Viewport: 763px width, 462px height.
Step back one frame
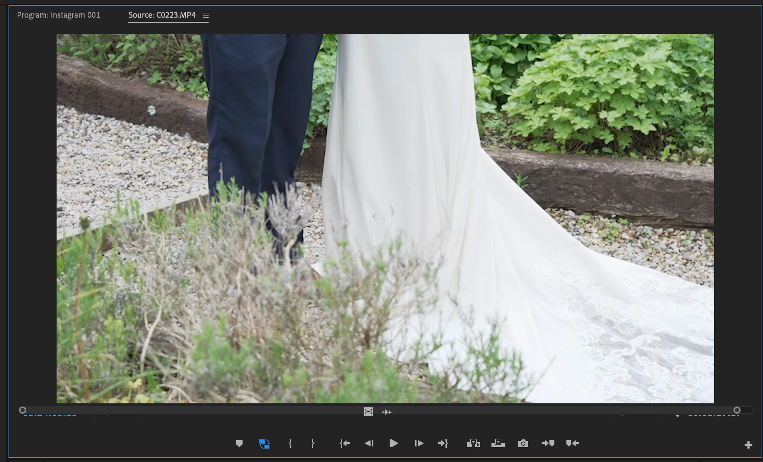tap(369, 443)
